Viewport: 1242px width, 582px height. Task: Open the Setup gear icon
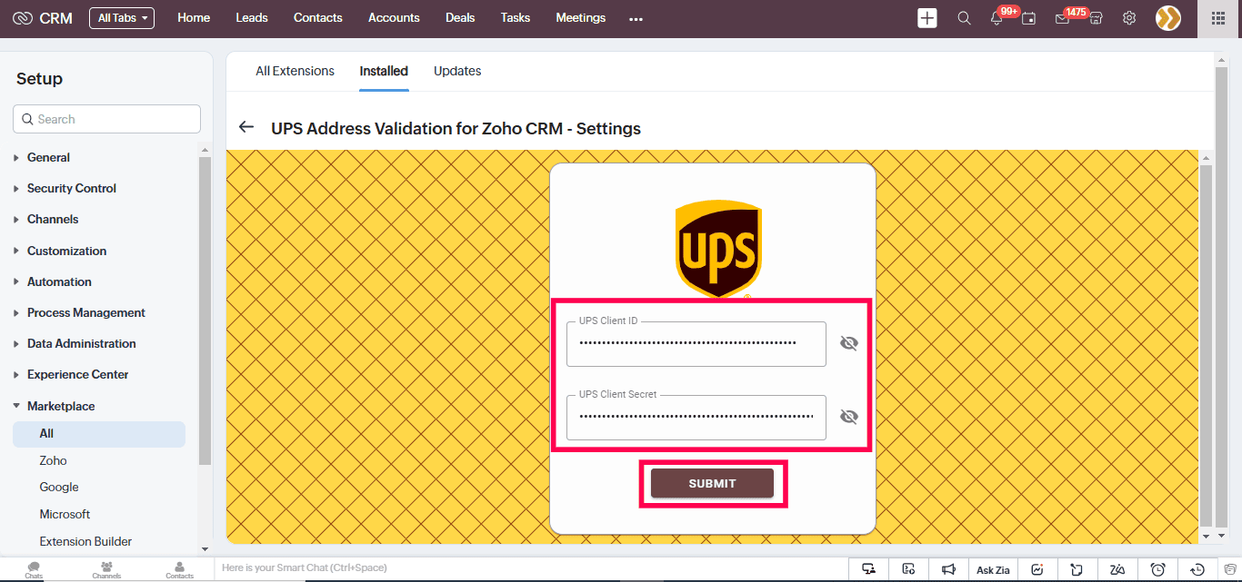tap(1129, 18)
